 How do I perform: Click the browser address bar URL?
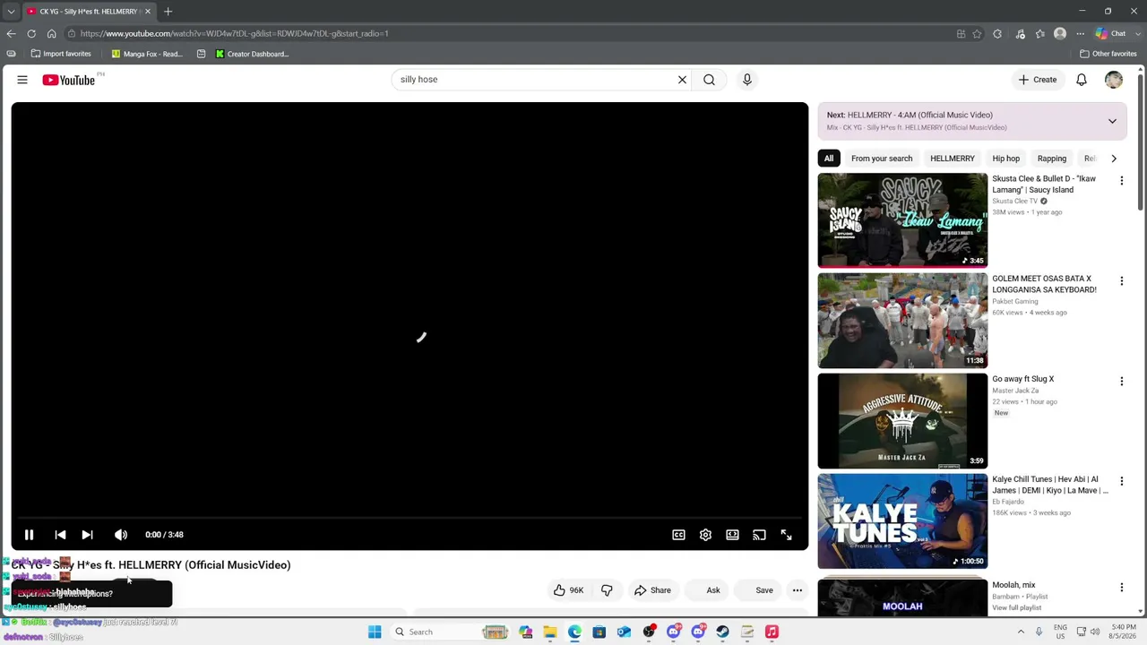234,33
